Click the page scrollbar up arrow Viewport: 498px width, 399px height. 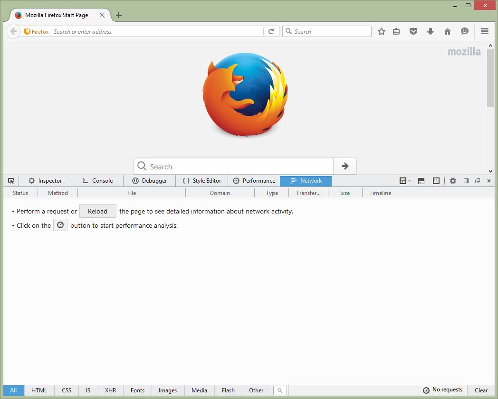click(x=491, y=46)
